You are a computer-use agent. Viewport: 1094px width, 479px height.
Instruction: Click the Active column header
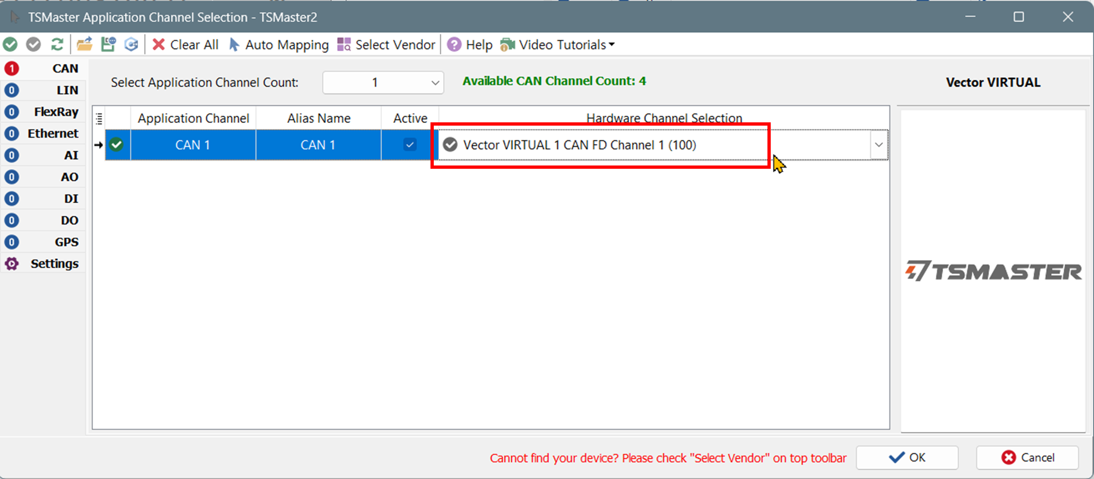(410, 118)
